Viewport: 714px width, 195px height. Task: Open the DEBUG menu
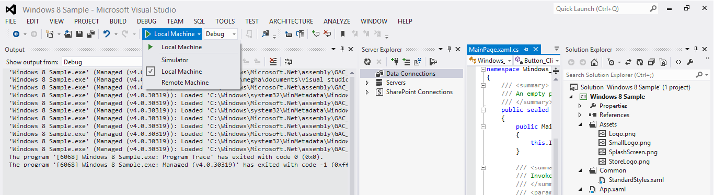tap(146, 21)
